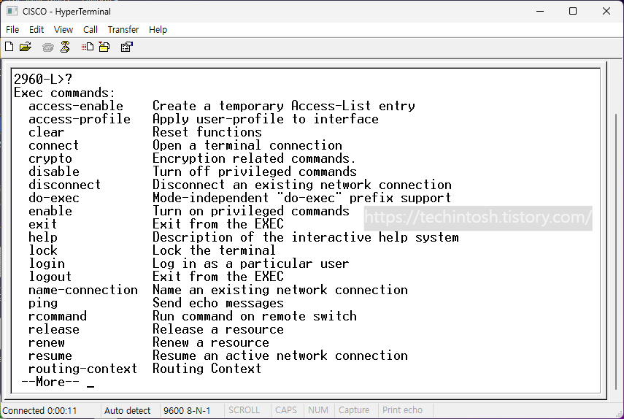The height and width of the screenshot is (419, 624).
Task: Click the Disconnect toolbar icon
Action: tap(65, 47)
